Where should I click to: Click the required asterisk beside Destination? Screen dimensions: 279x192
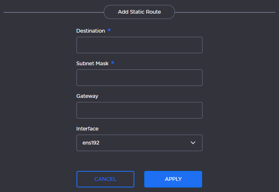tap(109, 30)
